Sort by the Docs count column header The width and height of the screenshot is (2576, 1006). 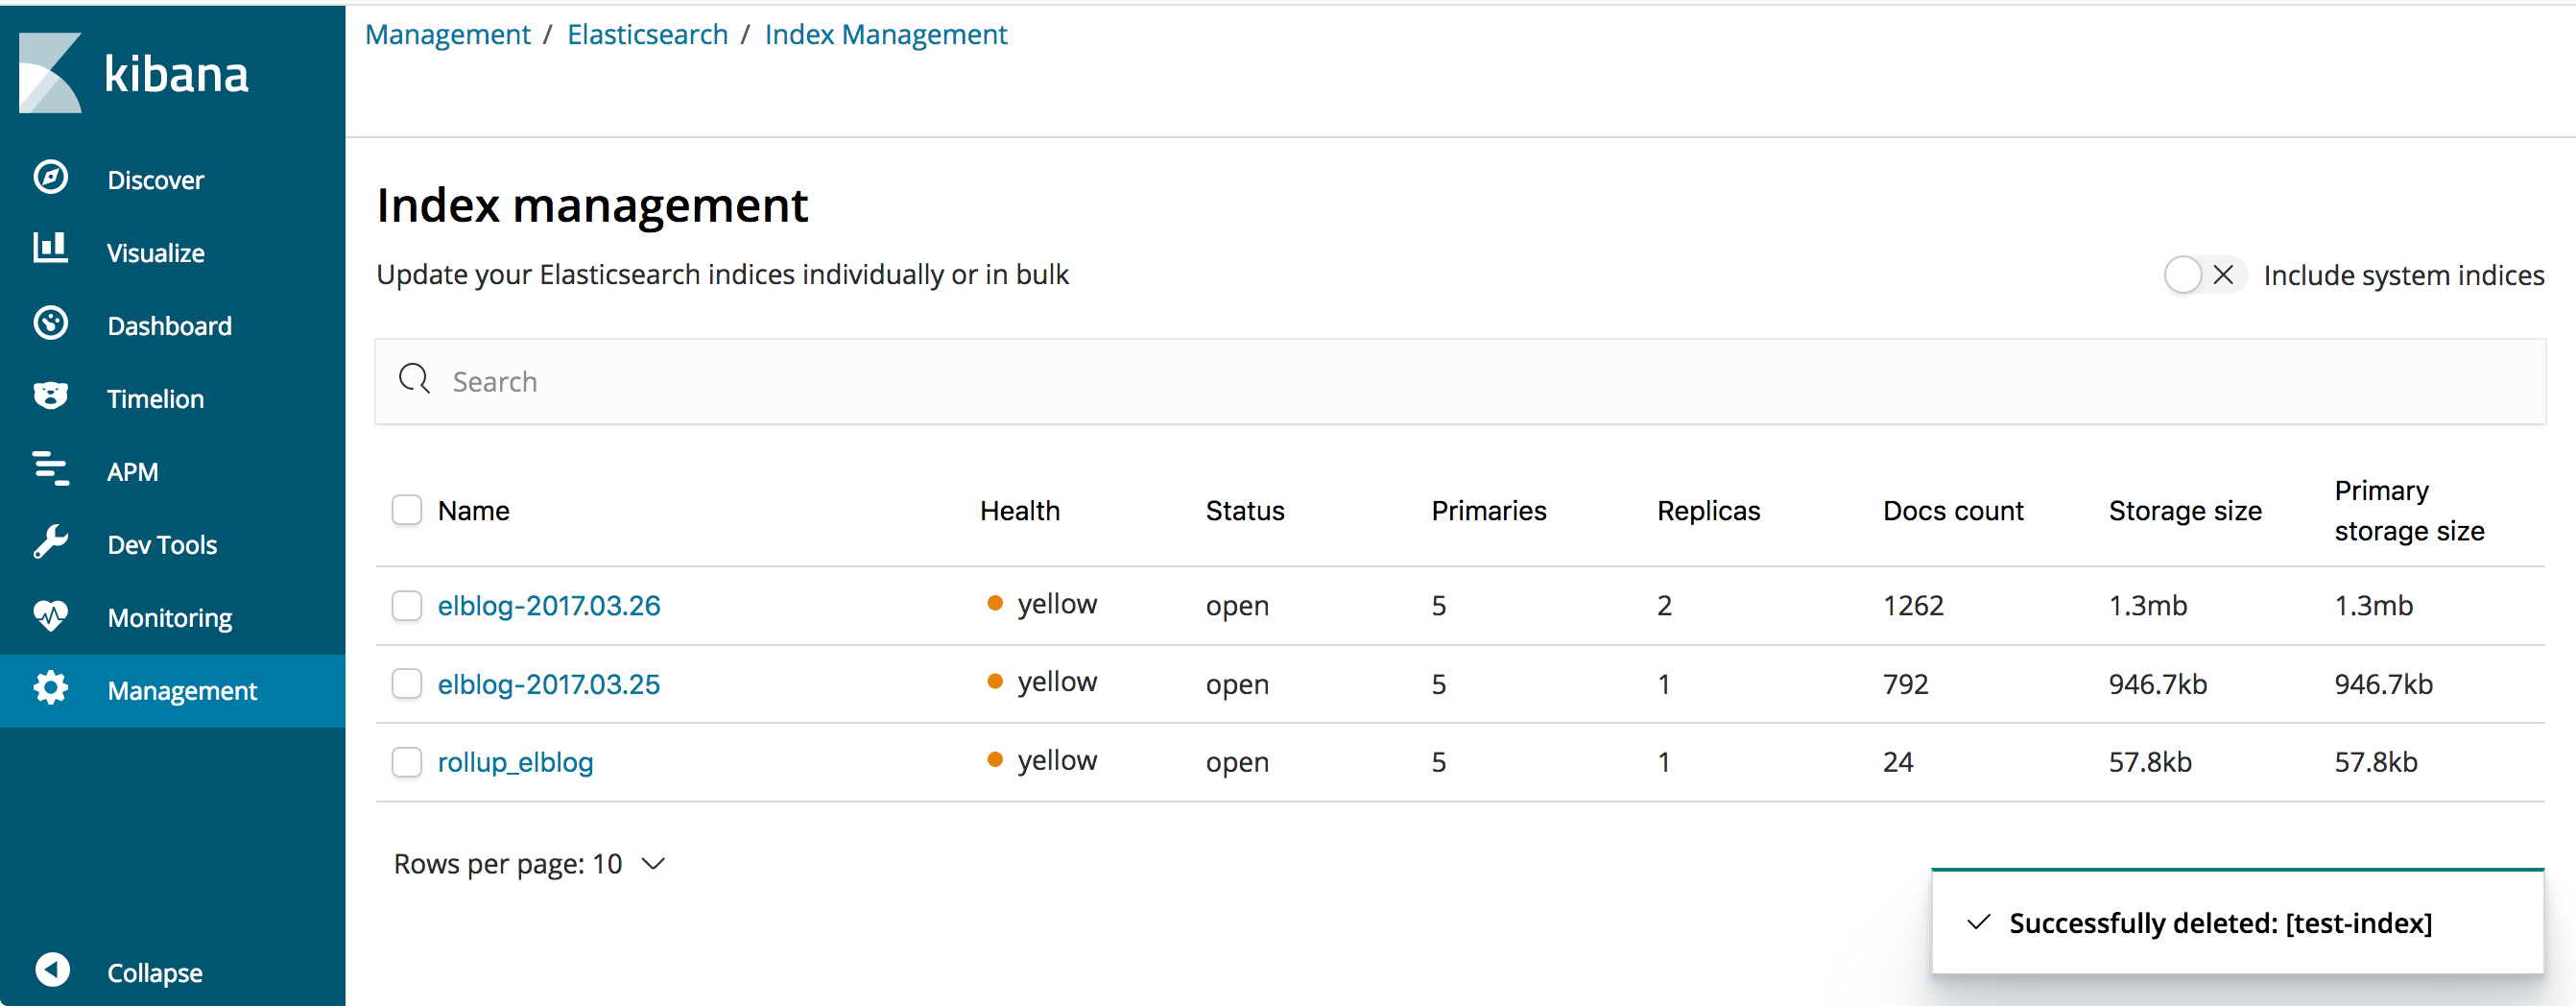[1953, 511]
